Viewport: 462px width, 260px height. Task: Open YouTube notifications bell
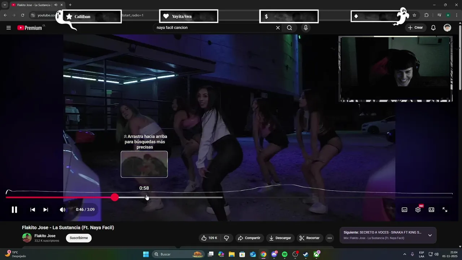(433, 28)
